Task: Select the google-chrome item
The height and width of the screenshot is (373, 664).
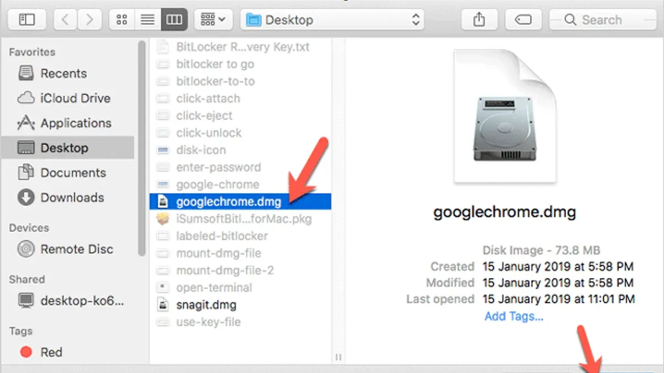Action: tap(240, 184)
